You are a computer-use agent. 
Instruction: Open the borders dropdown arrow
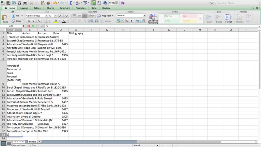pos(49,21)
